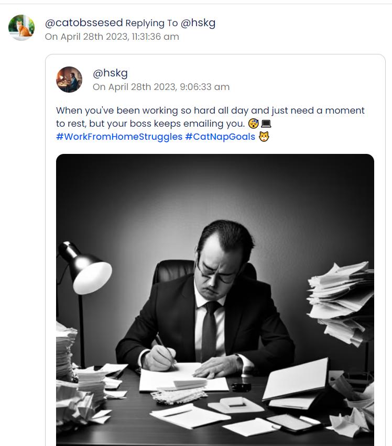Open the @catobssesed cat profile picture
The image size is (392, 446).
pos(21,28)
